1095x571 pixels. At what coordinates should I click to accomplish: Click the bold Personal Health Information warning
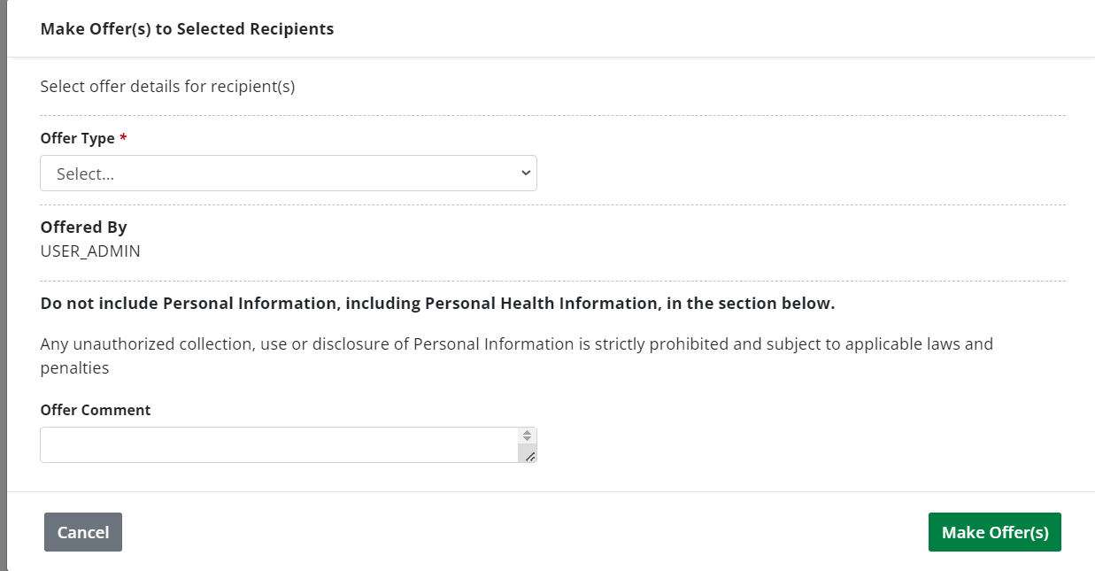tap(437, 304)
